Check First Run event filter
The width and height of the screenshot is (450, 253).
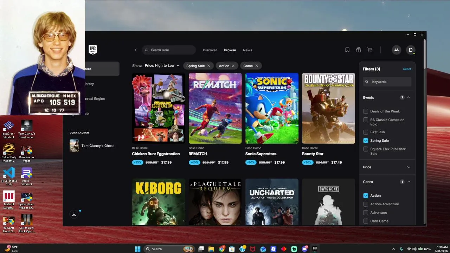(x=366, y=132)
